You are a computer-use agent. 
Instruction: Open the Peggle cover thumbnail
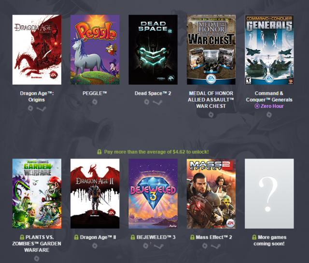tap(95, 50)
